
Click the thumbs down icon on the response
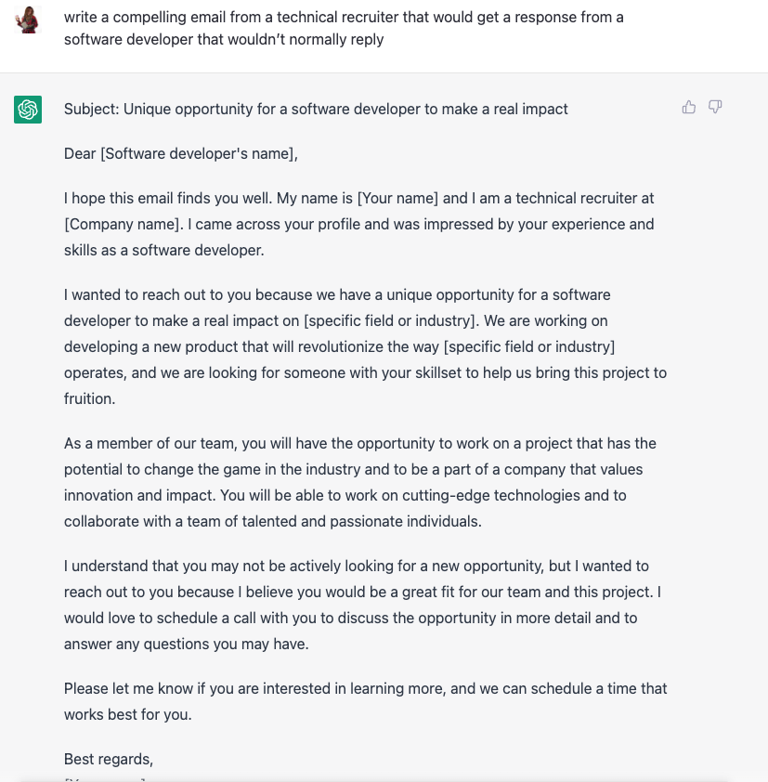click(715, 107)
